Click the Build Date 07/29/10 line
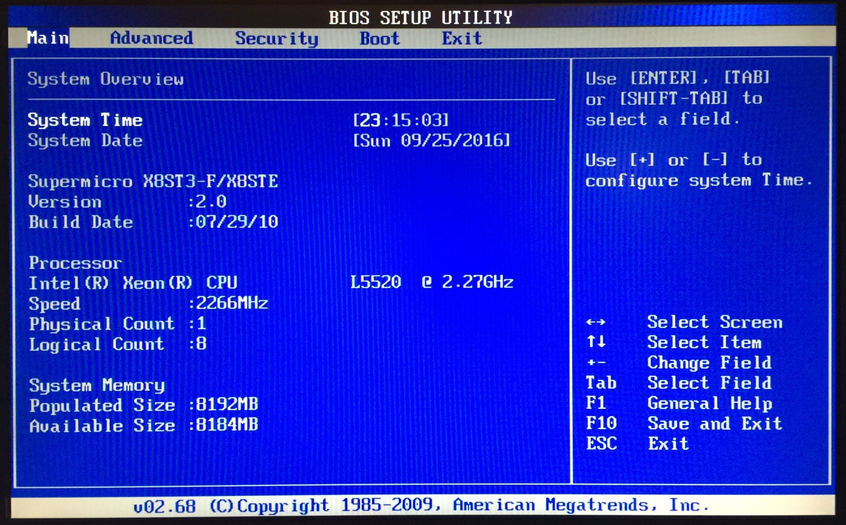Screen dimensions: 846x525 (153, 222)
